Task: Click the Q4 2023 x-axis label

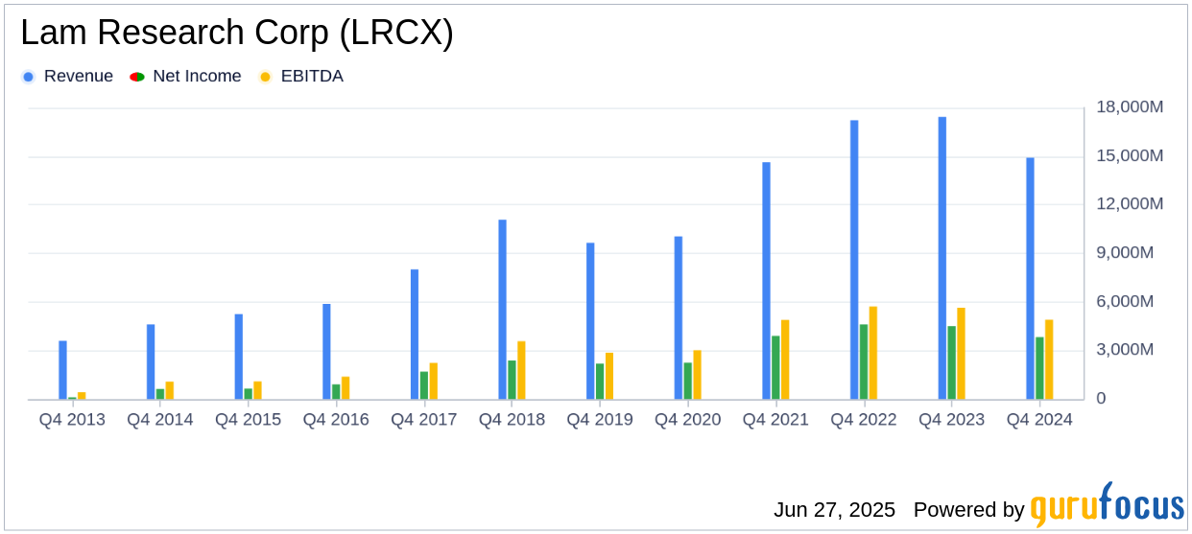Action: coord(952,420)
